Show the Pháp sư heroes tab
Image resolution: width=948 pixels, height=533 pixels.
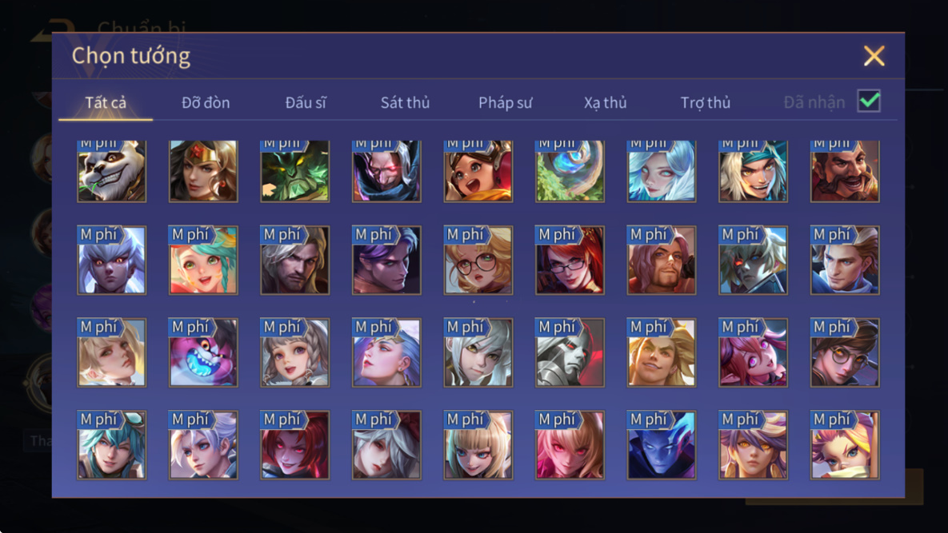pos(506,102)
